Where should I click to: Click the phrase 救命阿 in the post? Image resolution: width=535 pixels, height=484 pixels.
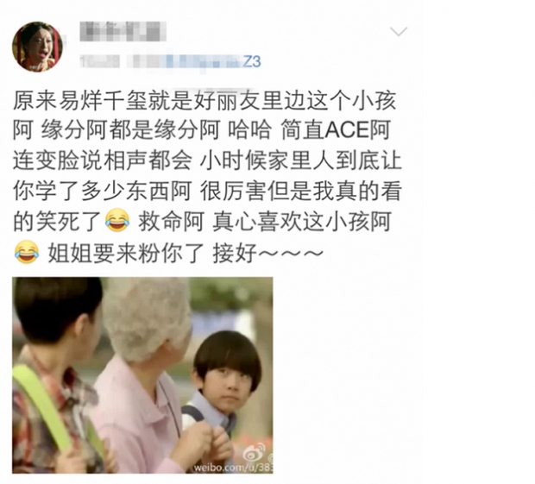click(x=171, y=222)
